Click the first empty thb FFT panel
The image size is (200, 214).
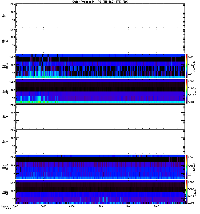(x=100, y=16)
